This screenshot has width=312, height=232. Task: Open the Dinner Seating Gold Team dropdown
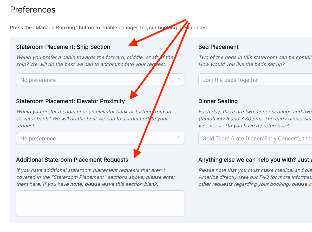(255, 138)
